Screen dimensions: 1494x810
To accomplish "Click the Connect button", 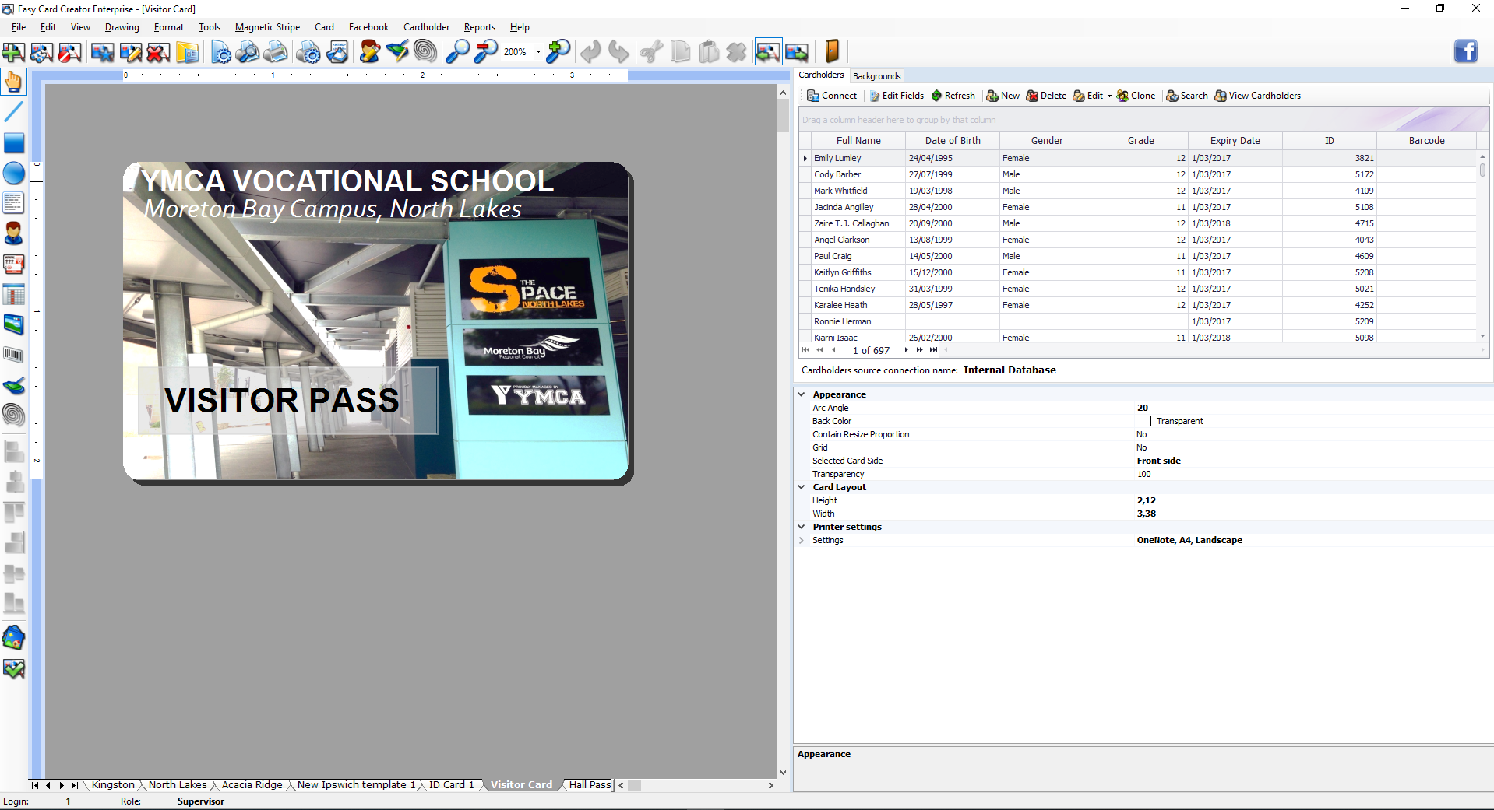I will point(832,96).
